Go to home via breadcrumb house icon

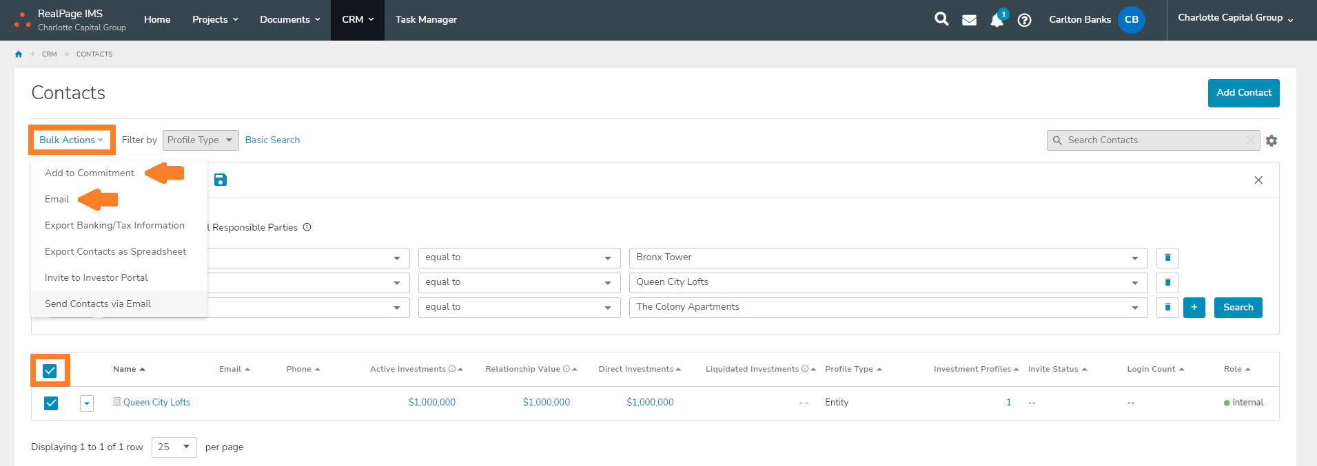click(x=19, y=54)
